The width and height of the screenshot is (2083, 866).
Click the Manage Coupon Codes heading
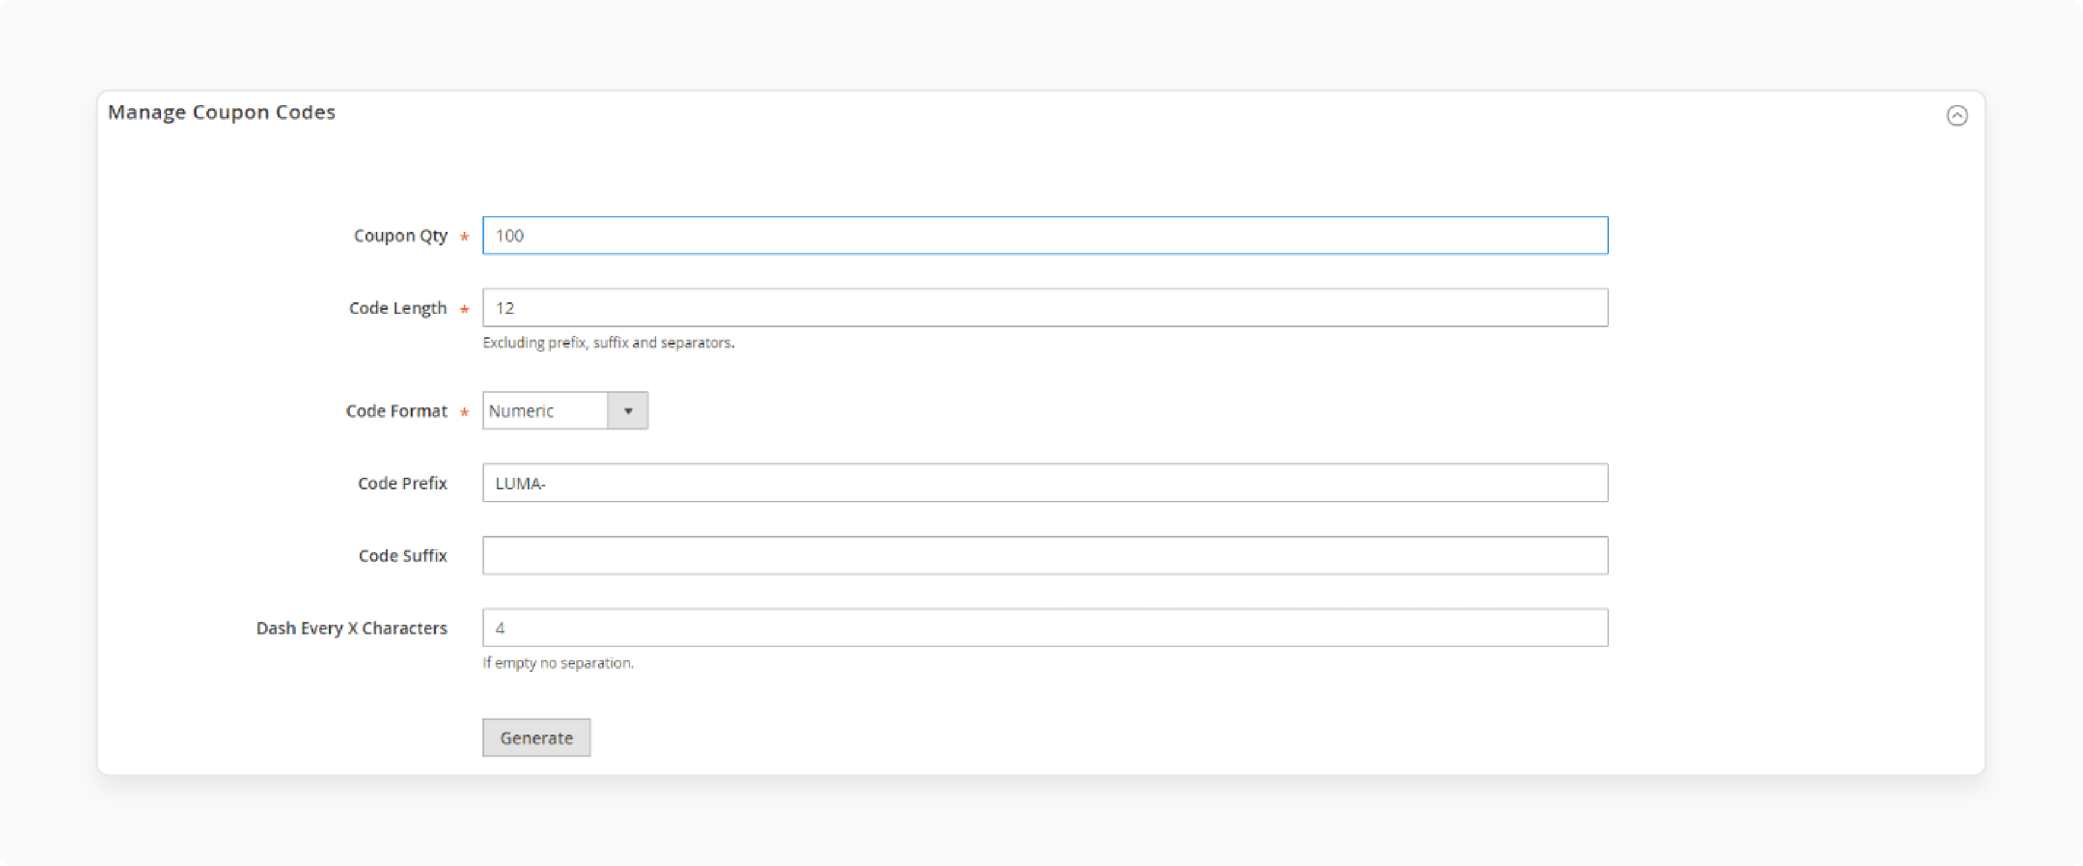point(221,112)
